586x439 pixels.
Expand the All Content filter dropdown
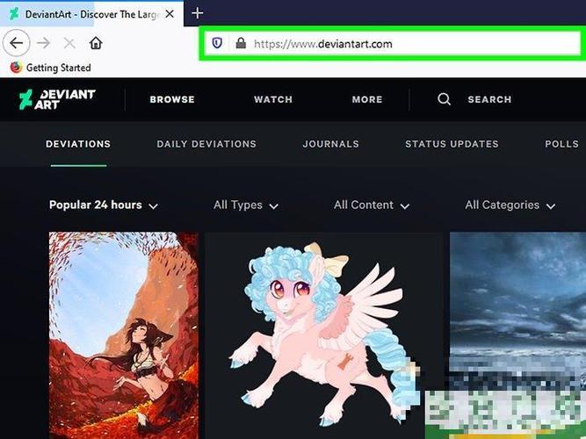click(x=372, y=205)
